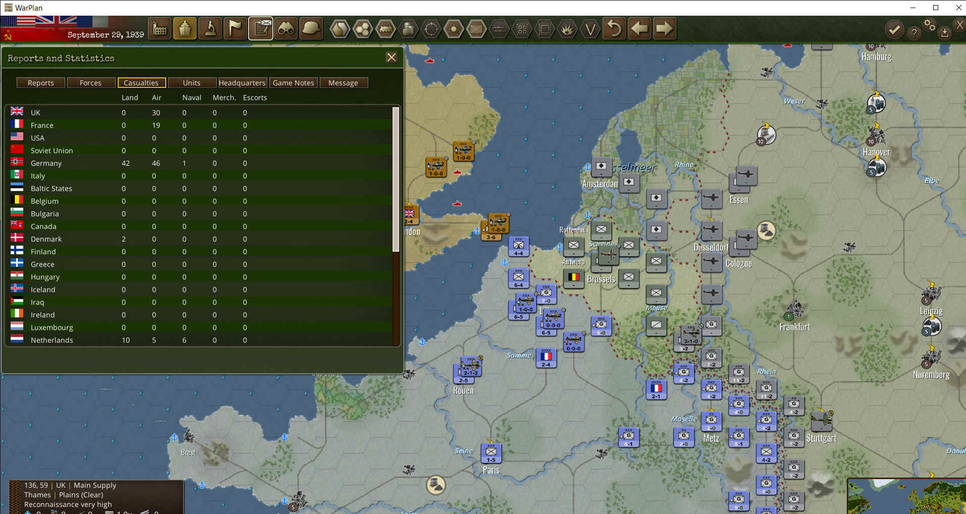Open the research microscope icon
Viewport: 966px width, 514px height.
tap(210, 29)
